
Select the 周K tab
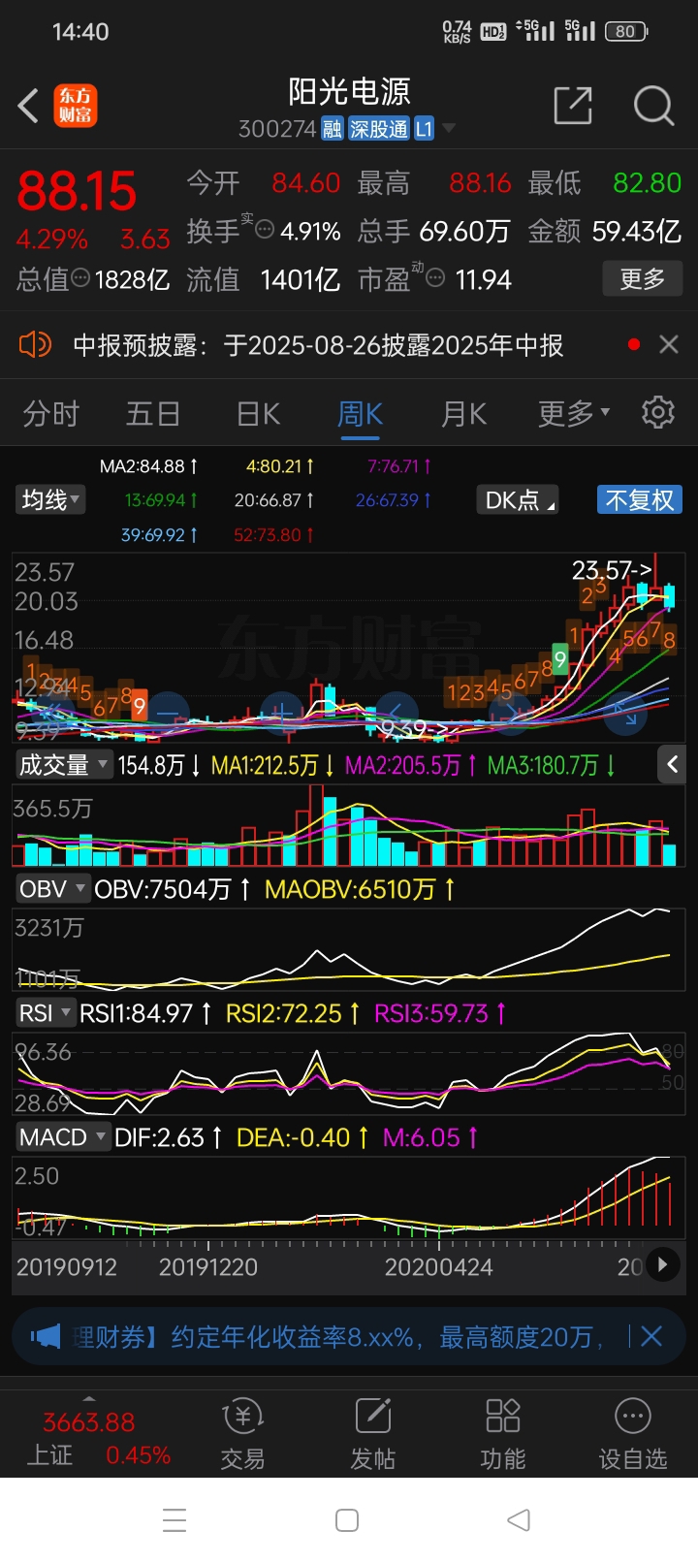361,414
